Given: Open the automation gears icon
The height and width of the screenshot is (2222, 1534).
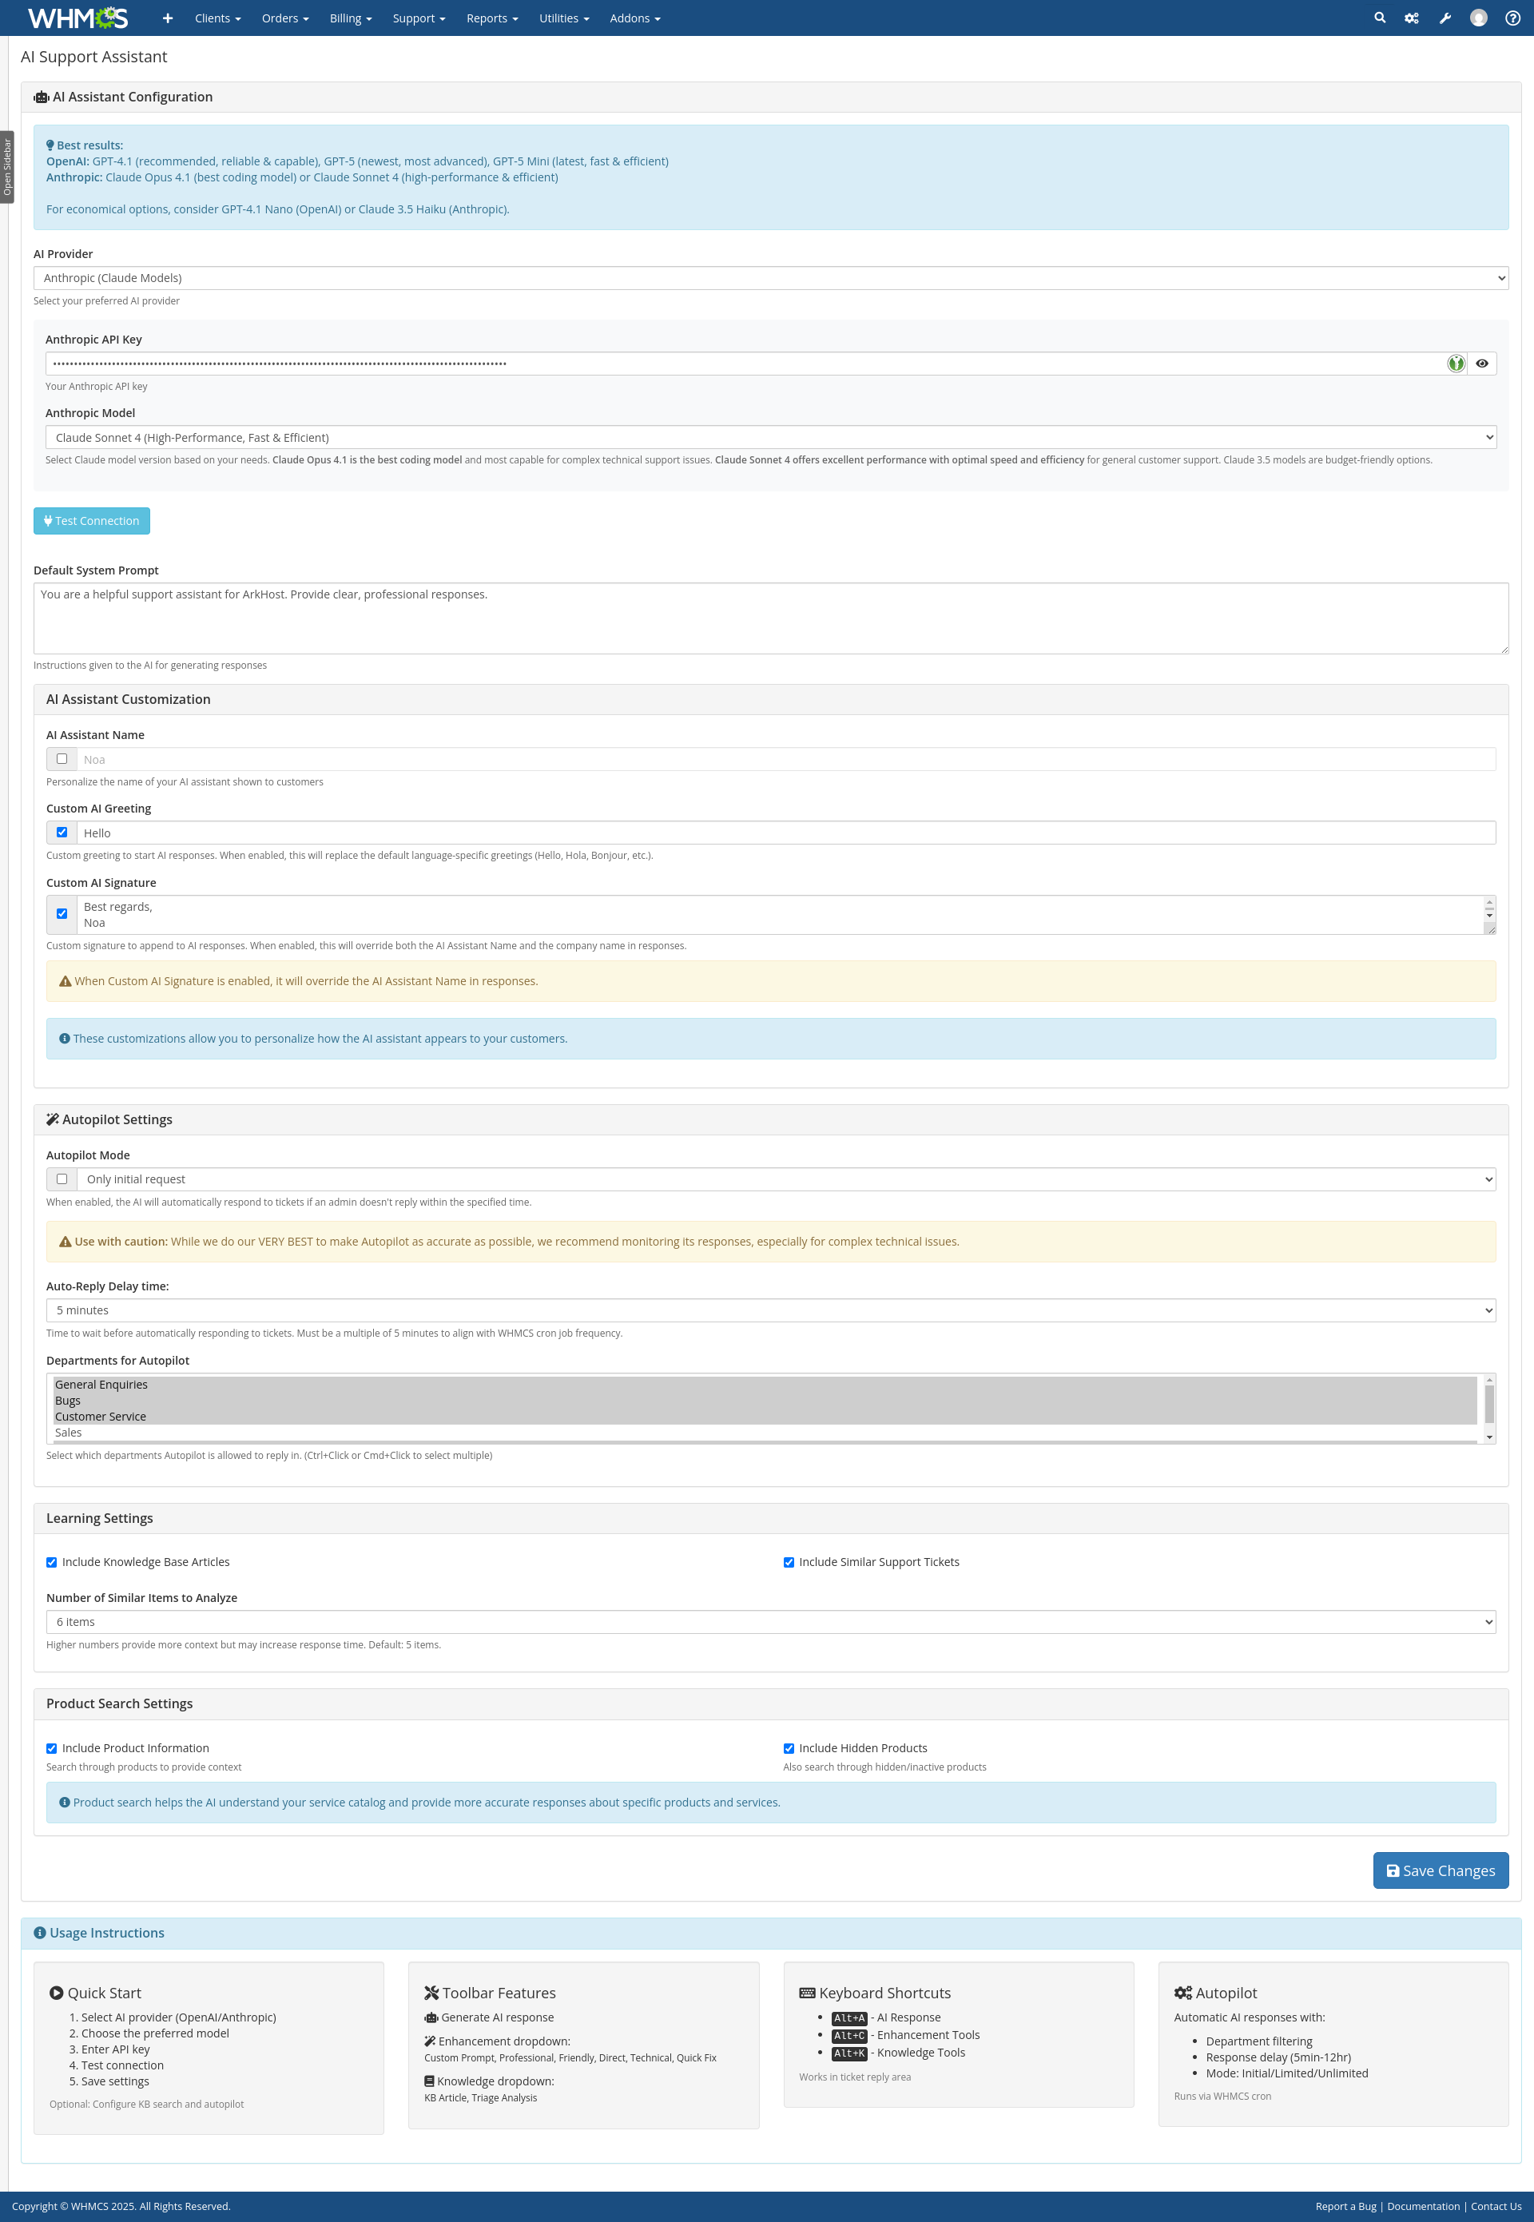Looking at the screenshot, I should (1411, 18).
